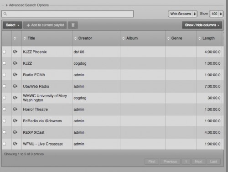Select the WFMU - Live Crosscast checkbox
The width and height of the screenshot is (228, 172).
tap(5, 144)
